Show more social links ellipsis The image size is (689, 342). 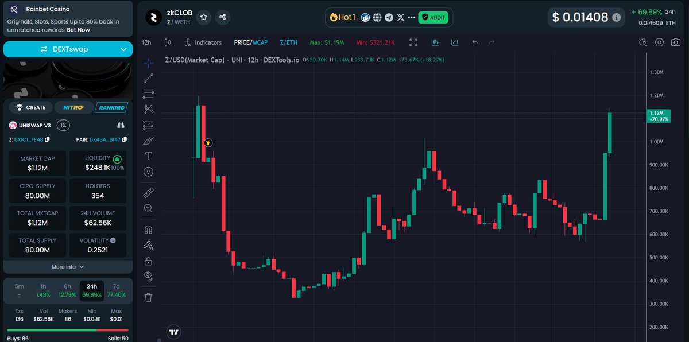tap(411, 17)
